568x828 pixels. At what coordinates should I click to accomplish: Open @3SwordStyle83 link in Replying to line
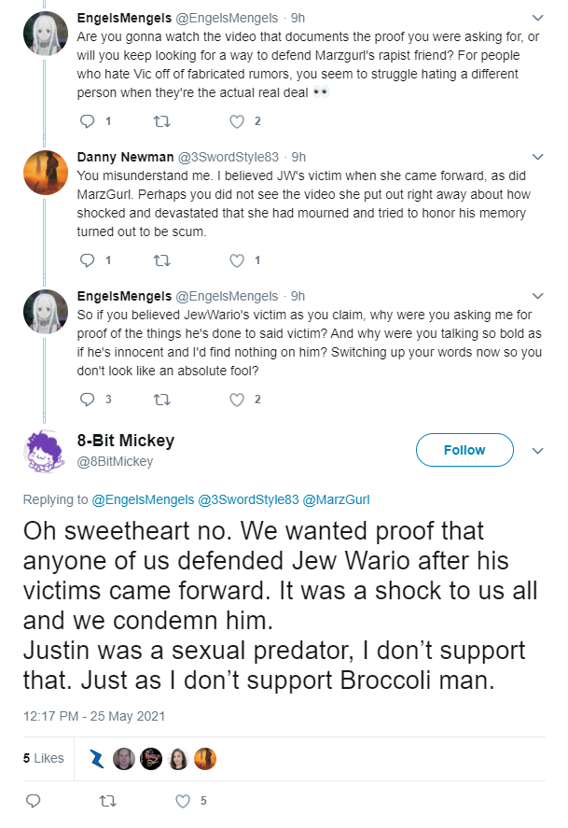[x=248, y=499]
